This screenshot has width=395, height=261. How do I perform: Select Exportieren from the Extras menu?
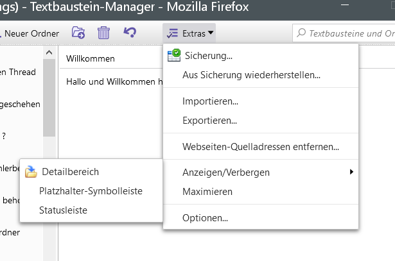[x=209, y=120]
